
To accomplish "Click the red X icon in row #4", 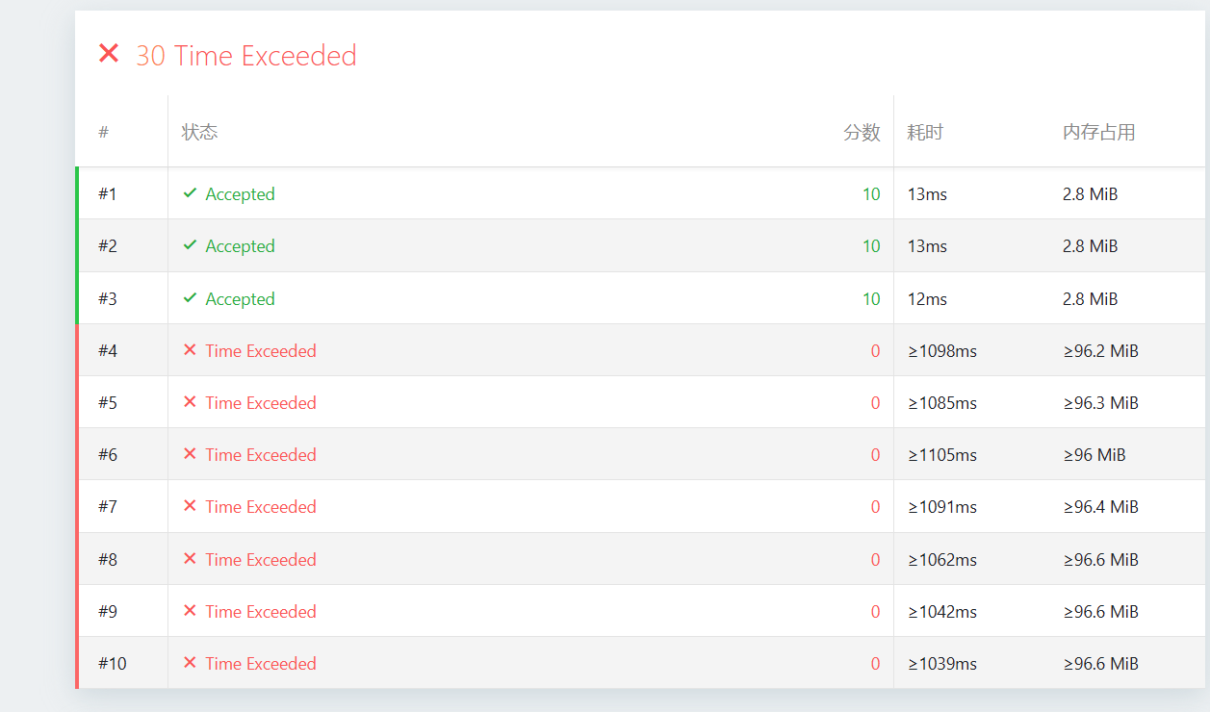I will tap(190, 350).
